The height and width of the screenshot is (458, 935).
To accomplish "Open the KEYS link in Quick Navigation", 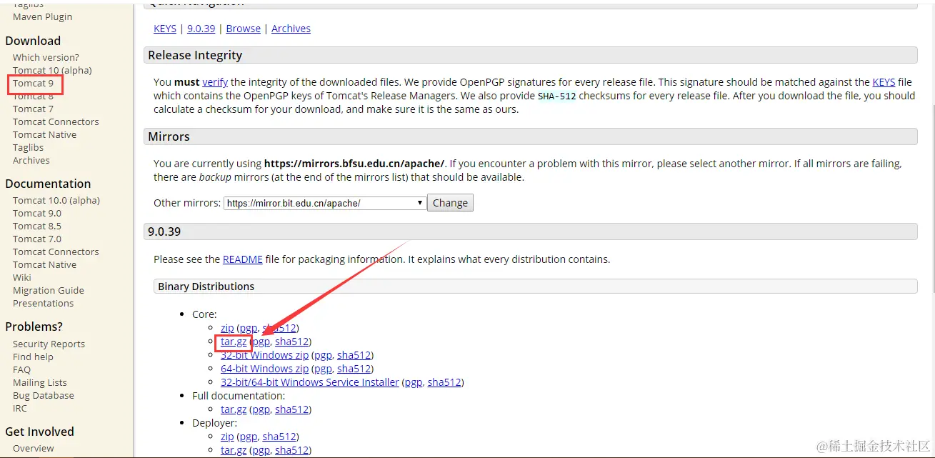I will (x=165, y=29).
